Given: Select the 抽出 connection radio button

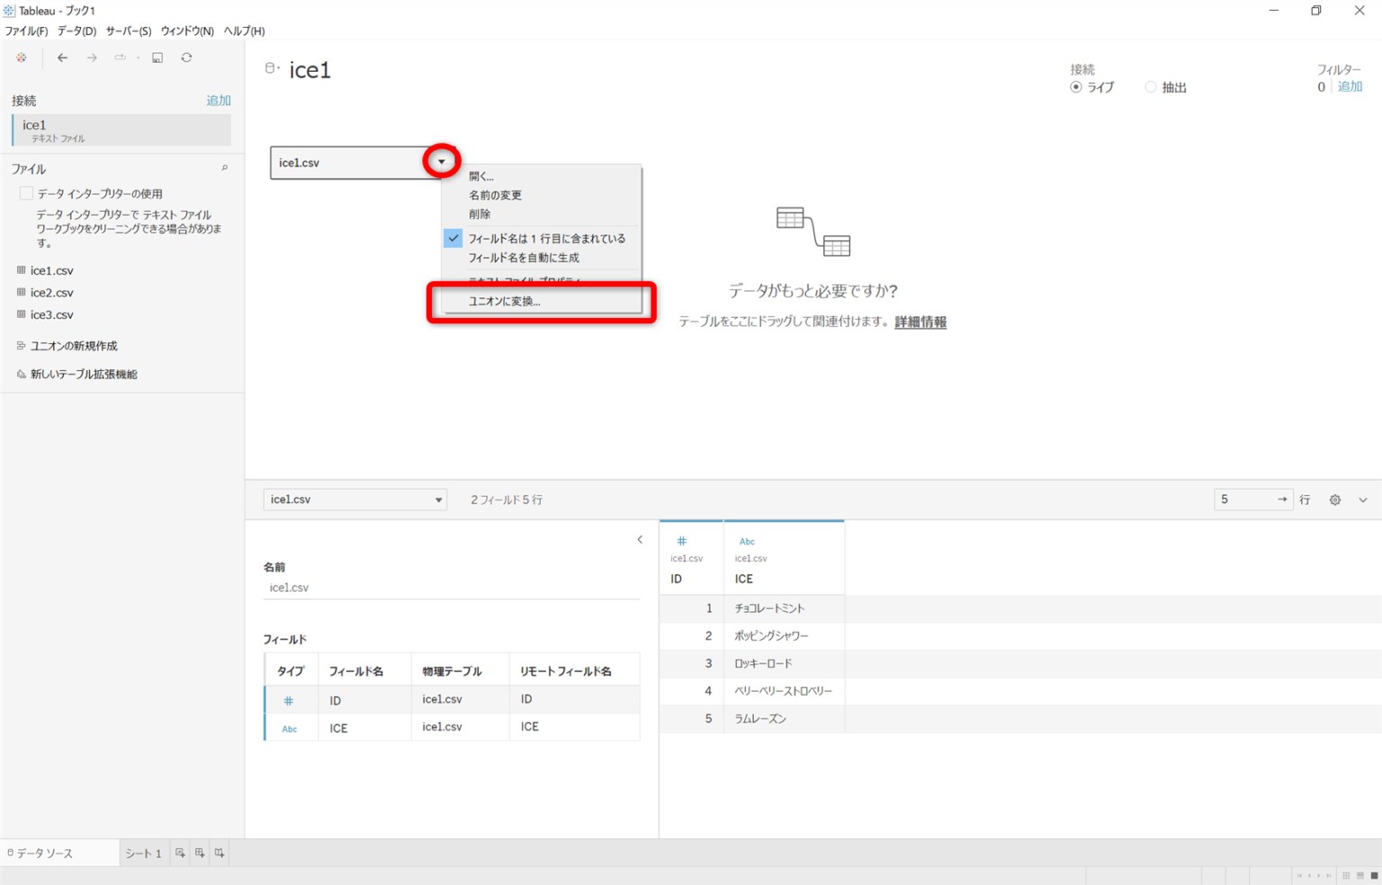Looking at the screenshot, I should (x=1151, y=86).
